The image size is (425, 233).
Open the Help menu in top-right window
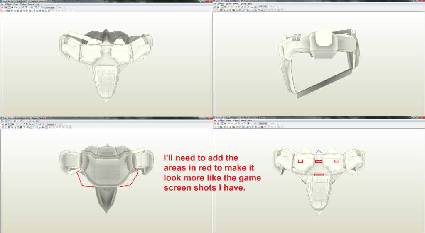tap(250, 4)
